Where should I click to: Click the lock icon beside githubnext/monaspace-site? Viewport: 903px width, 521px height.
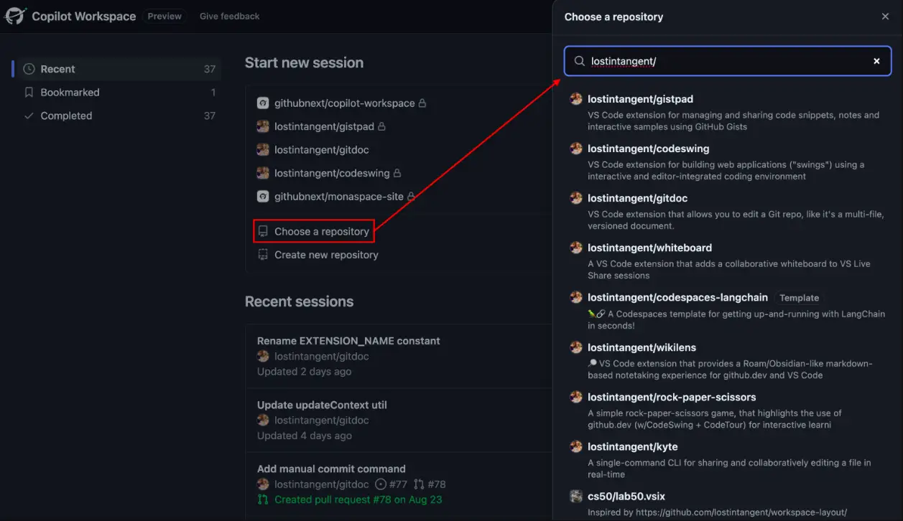[x=412, y=197]
